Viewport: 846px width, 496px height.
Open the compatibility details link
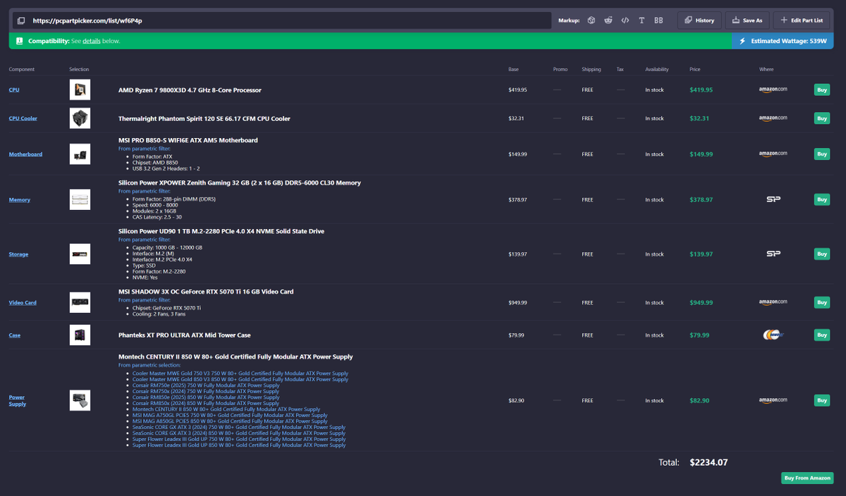coord(91,41)
